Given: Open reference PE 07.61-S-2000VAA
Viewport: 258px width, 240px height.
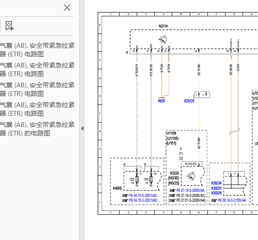Looking at the screenshot, I should click(191, 200).
